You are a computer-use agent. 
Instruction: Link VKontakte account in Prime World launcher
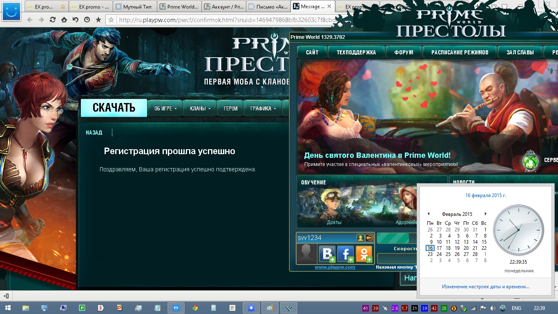pyautogui.click(x=327, y=254)
